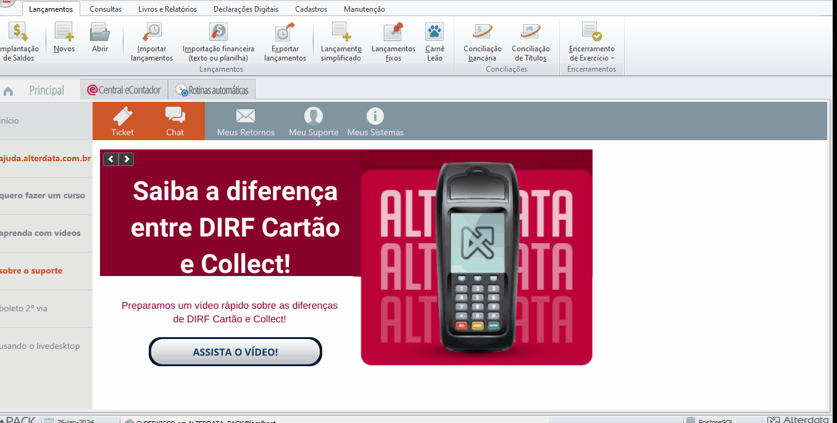Open Lançamentos fixos pin icon

[393, 41]
